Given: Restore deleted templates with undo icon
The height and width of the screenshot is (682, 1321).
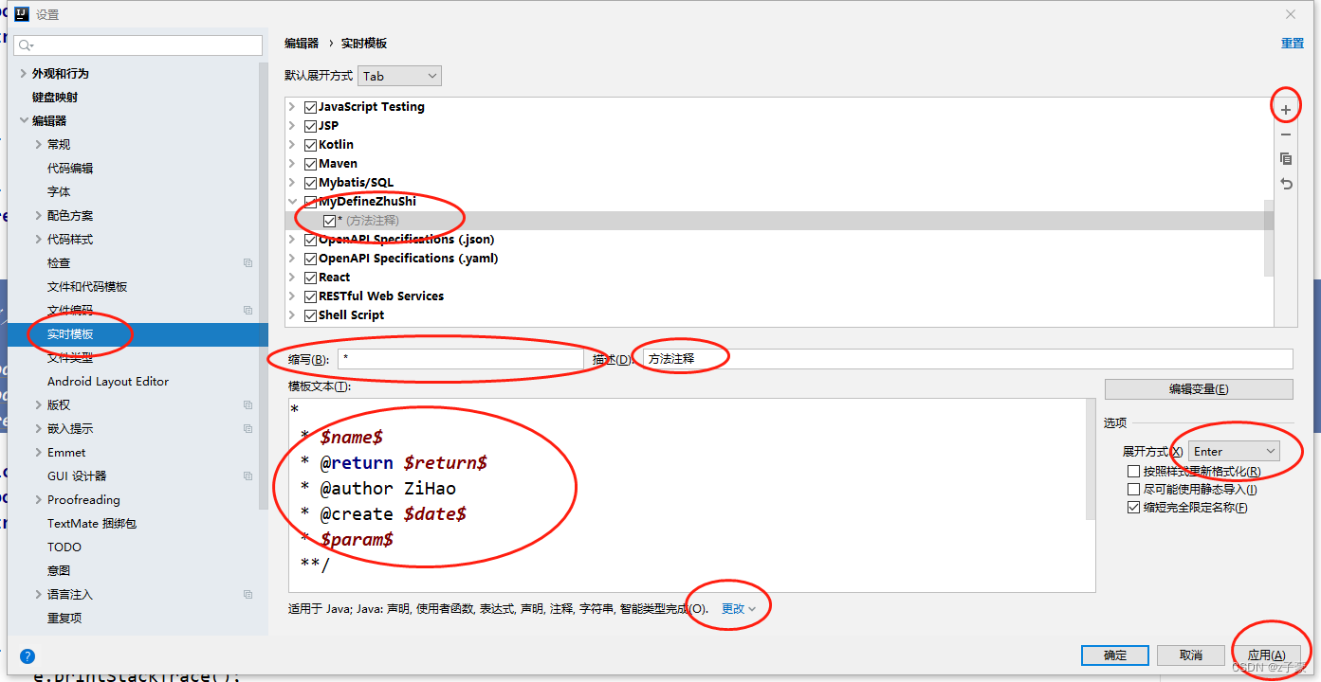Looking at the screenshot, I should 1286,184.
